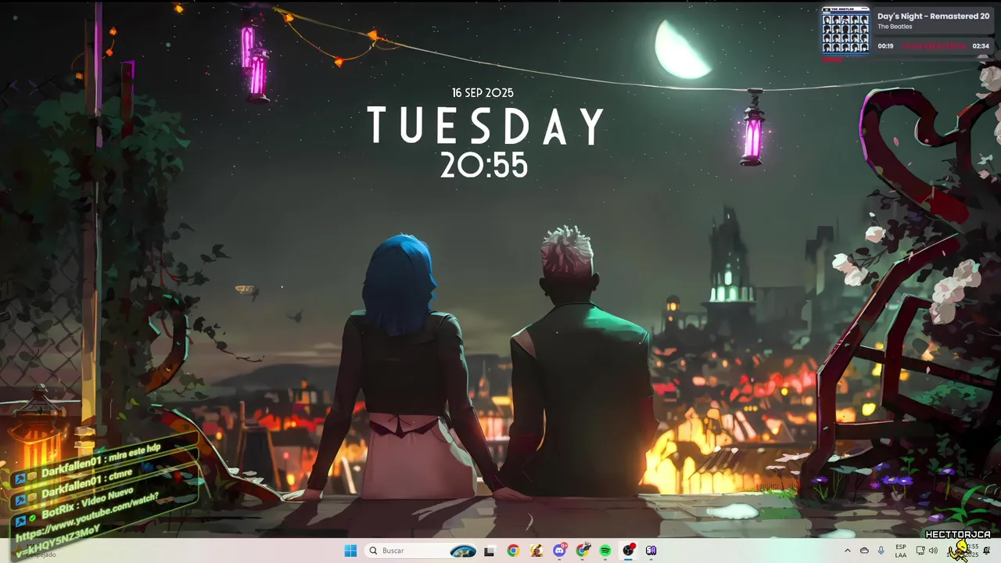Image resolution: width=1001 pixels, height=563 pixels.
Task: Click the 16 SEP 2025 date widget
Action: [483, 92]
